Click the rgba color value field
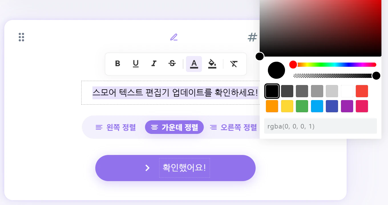This screenshot has height=205, width=388. click(320, 126)
